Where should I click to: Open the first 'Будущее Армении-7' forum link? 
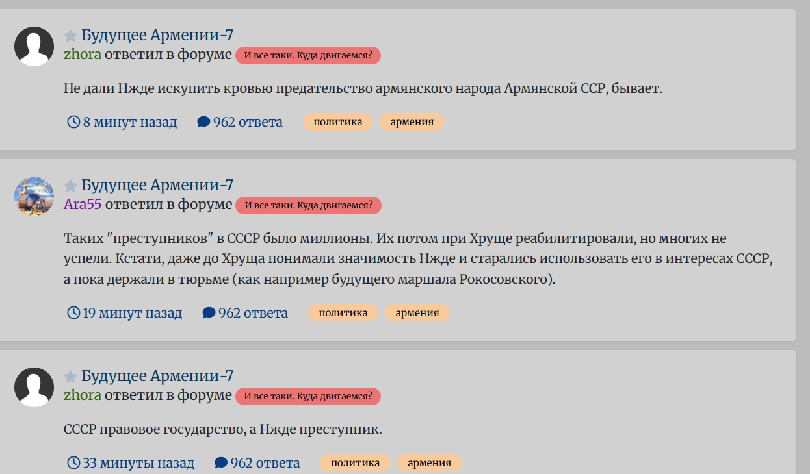(159, 35)
